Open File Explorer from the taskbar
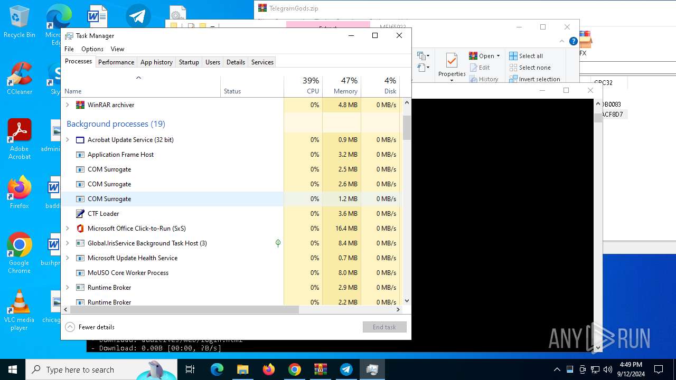This screenshot has width=676, height=380. pyautogui.click(x=242, y=369)
